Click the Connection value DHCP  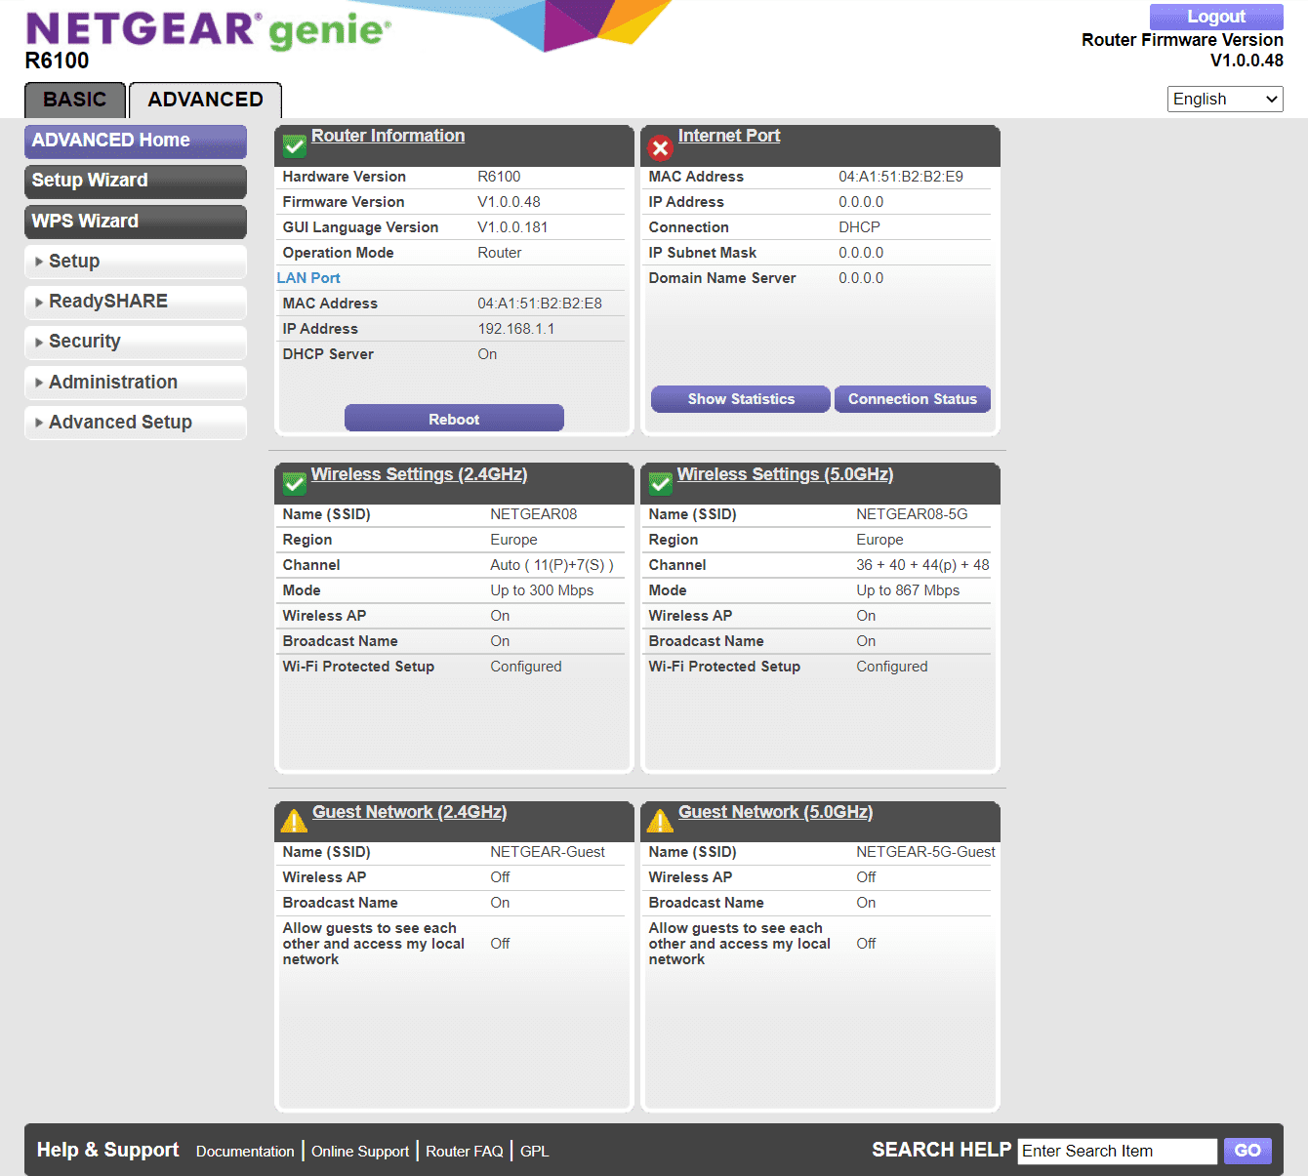(x=859, y=227)
